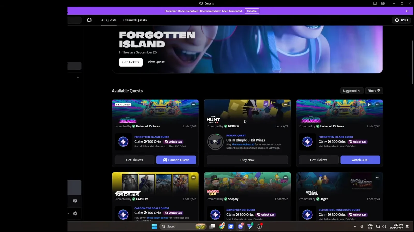Viewport: 414px width, 232px height.
Task: Click the Orb reward icon on Forgotten Island 200 Orbs quest
Action: click(x=307, y=142)
